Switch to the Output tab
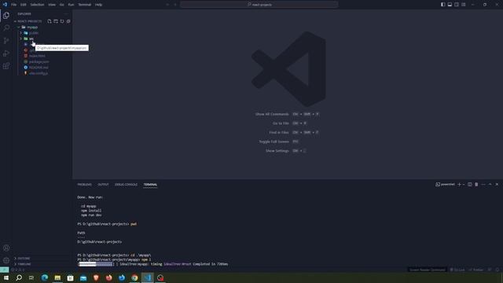Image resolution: width=503 pixels, height=283 pixels. 103,185
